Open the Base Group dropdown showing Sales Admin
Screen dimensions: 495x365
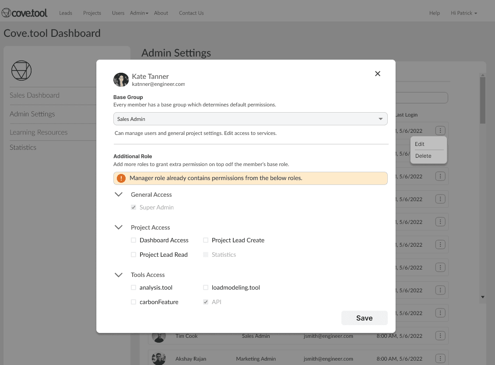(250, 119)
